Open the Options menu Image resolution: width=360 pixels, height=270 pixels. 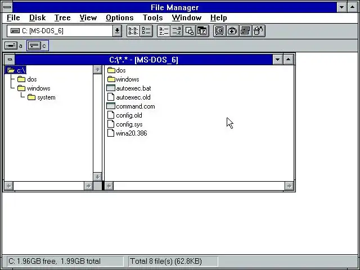click(x=120, y=17)
